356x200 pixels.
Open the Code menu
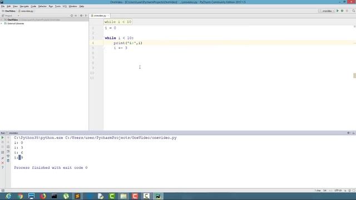[x=33, y=6]
